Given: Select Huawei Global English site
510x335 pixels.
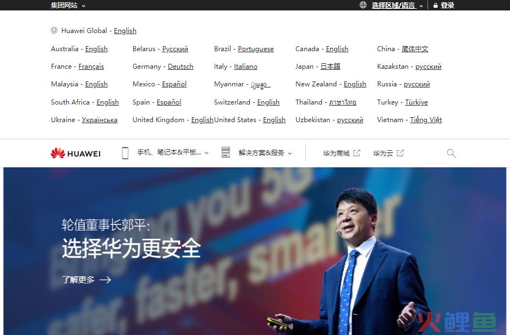Looking at the screenshot, I should point(125,31).
